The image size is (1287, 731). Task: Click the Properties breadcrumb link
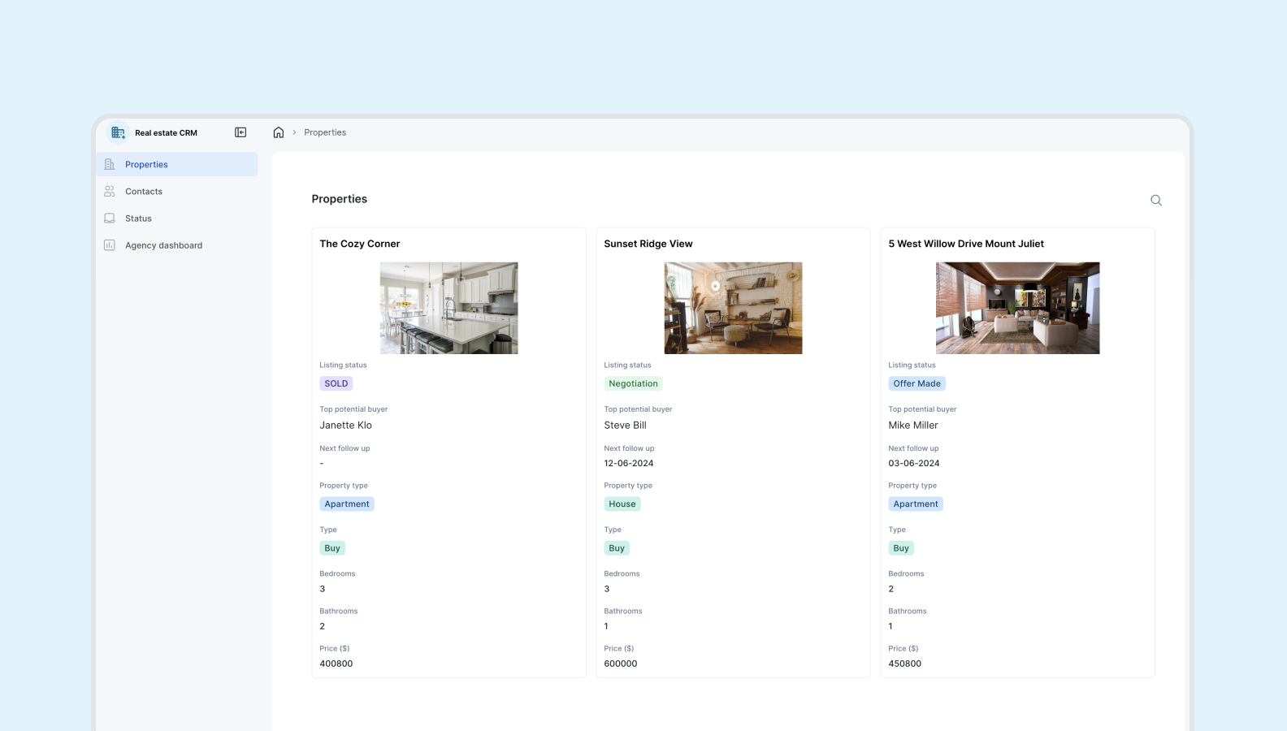tap(325, 132)
